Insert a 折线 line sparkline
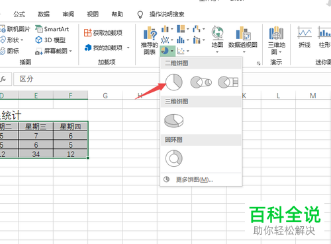 point(305,37)
